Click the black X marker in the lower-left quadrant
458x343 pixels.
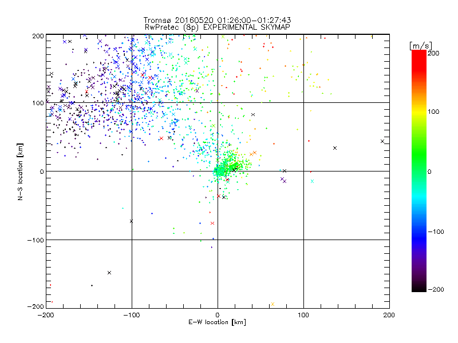pyautogui.click(x=109, y=273)
